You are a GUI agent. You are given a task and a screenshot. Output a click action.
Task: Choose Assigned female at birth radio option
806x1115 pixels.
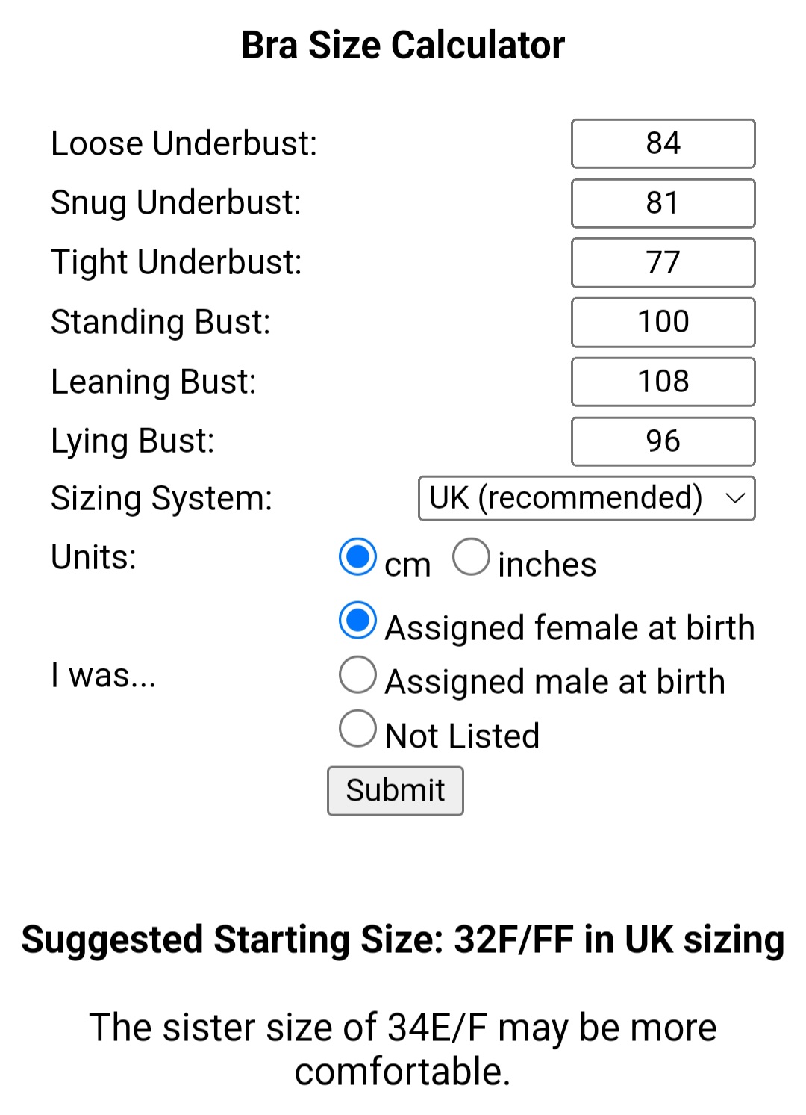click(x=358, y=621)
